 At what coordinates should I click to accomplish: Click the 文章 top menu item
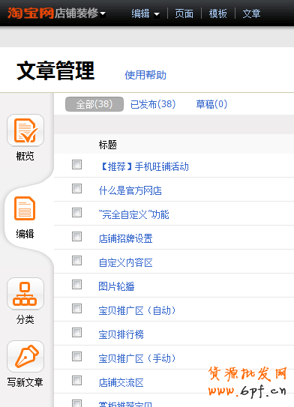coord(251,13)
